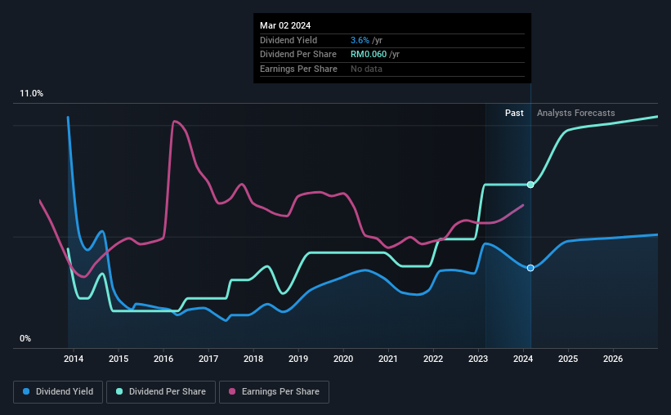The image size is (671, 415).
Task: Select the blue data point marker on chart
Action: pyautogui.click(x=530, y=268)
